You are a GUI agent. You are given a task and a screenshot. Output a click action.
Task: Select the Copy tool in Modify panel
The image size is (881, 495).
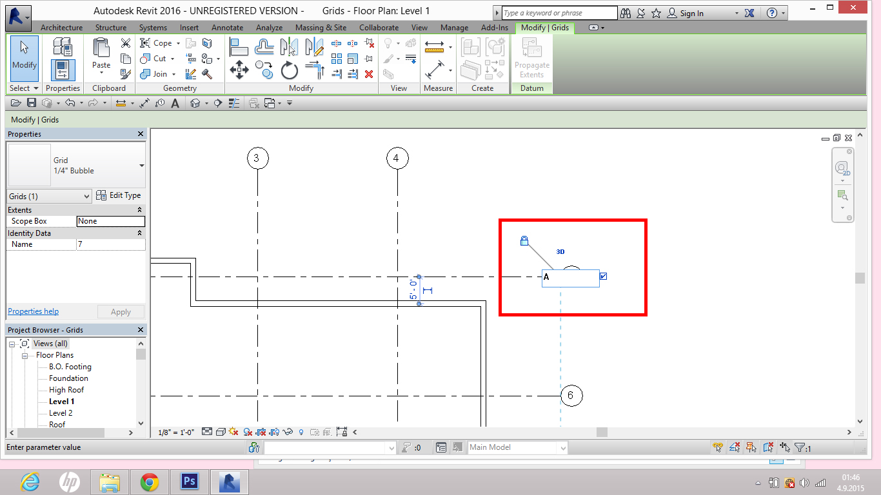[x=264, y=70]
